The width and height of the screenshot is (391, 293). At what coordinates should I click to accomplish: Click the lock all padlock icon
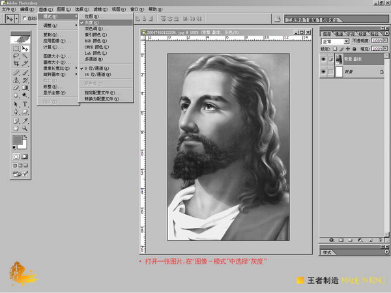(x=353, y=49)
